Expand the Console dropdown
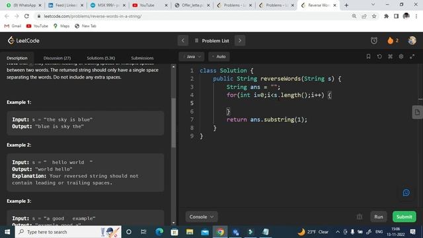Image resolution: width=423 pixels, height=238 pixels. (201, 217)
